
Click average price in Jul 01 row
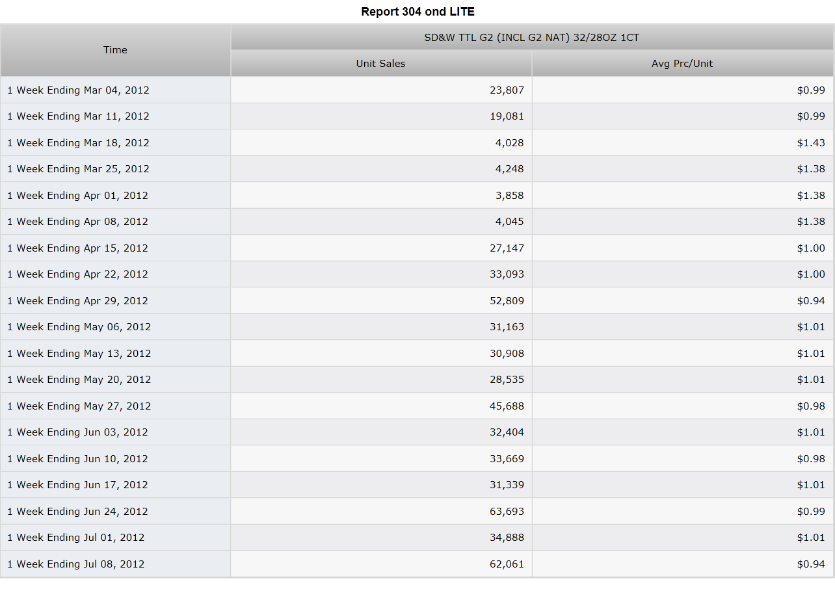point(811,538)
